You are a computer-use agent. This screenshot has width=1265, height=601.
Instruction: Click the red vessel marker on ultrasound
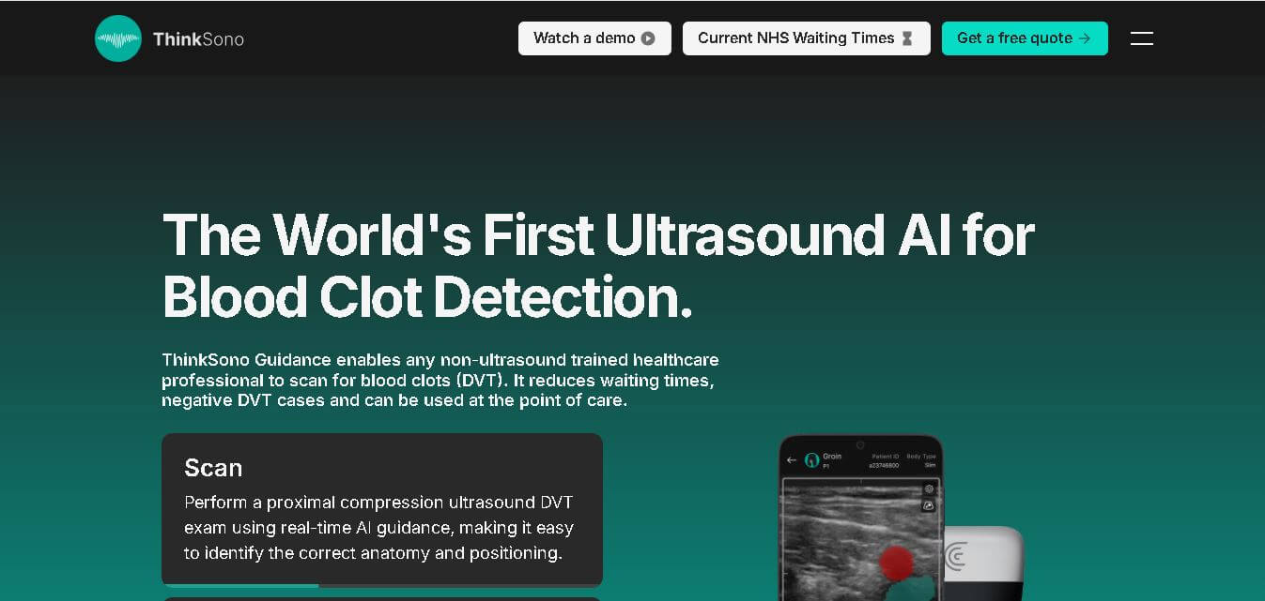click(896, 563)
